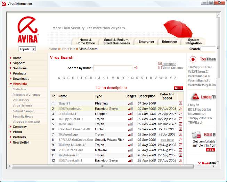Viewport: 227px width, 182px height.
Task: Click the Virus Science info icon
Action: point(160,68)
